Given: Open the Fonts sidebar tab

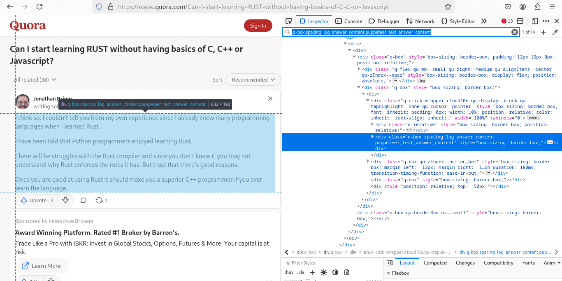Looking at the screenshot, I should [x=529, y=263].
